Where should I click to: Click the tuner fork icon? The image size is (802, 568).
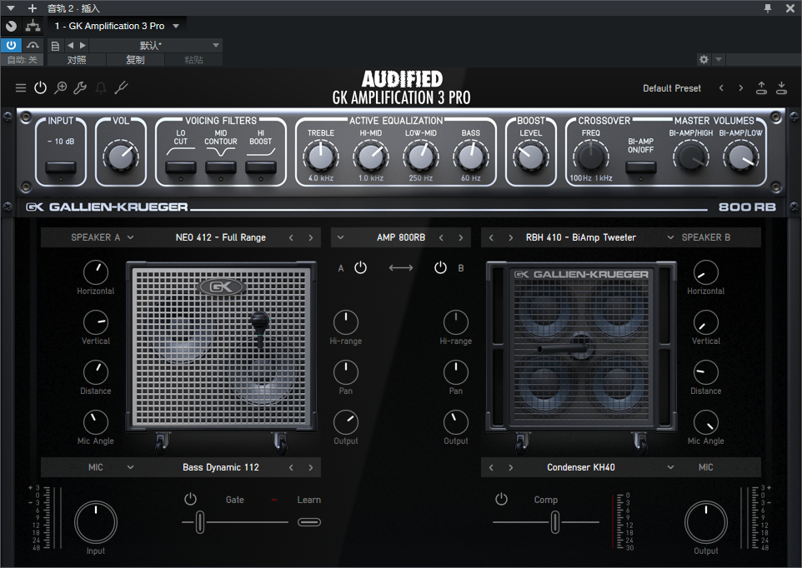(121, 87)
